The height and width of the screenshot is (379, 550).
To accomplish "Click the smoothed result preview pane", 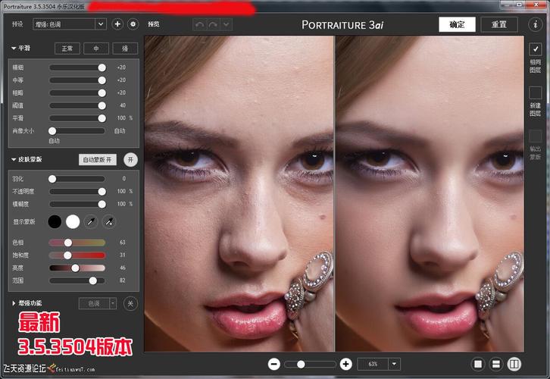I will (430, 193).
